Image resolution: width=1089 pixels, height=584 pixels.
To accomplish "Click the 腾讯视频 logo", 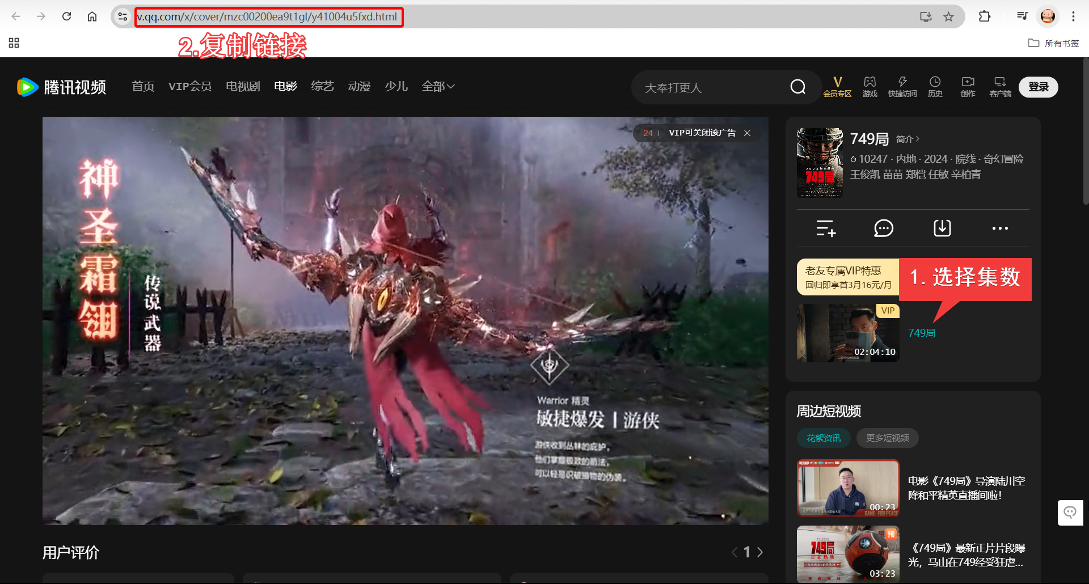I will [61, 87].
